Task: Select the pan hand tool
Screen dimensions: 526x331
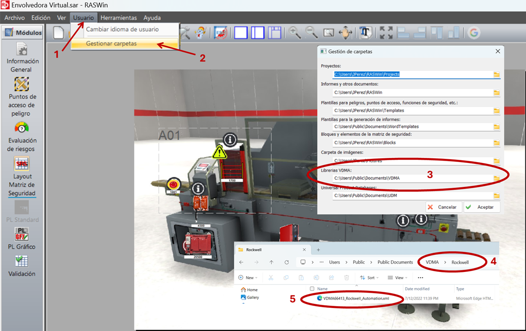Action: coord(346,33)
